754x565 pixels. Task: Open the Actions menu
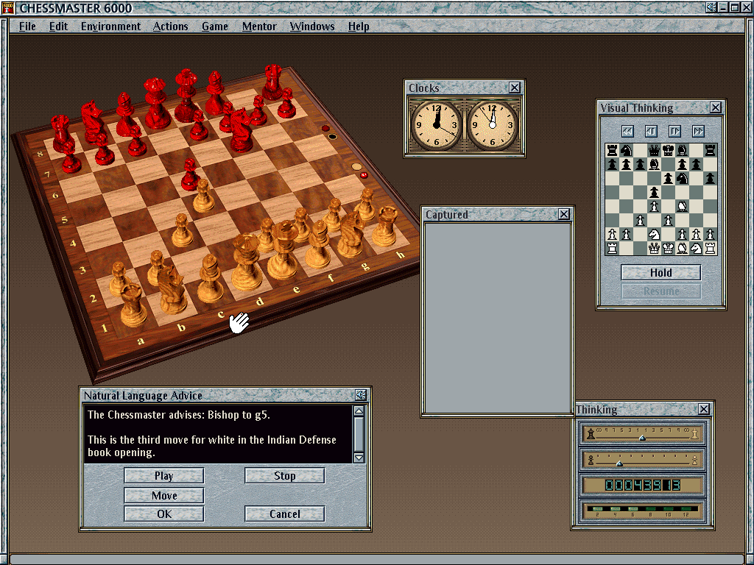pyautogui.click(x=170, y=26)
